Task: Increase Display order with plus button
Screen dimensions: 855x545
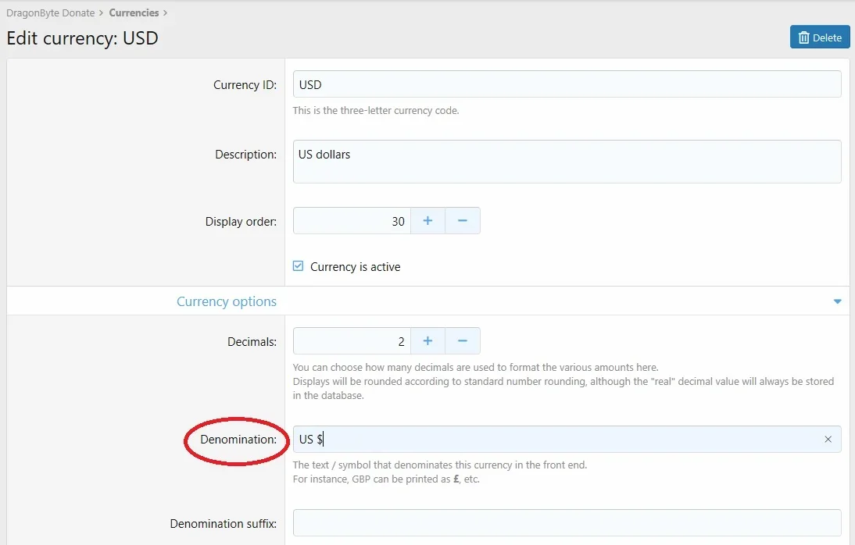Action: point(427,221)
